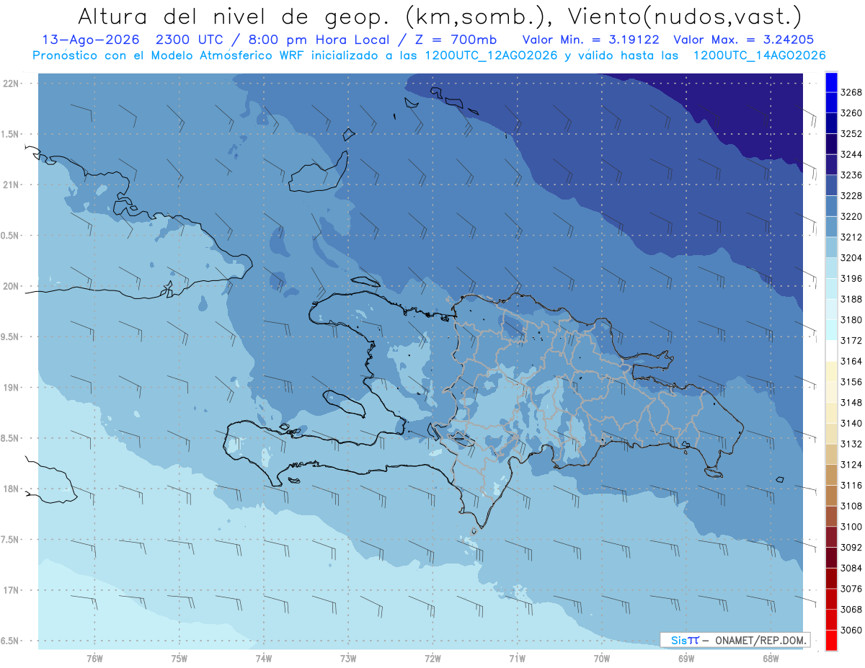865x668 pixels.
Task: Click the longitude label 71W
Action: coord(517,659)
